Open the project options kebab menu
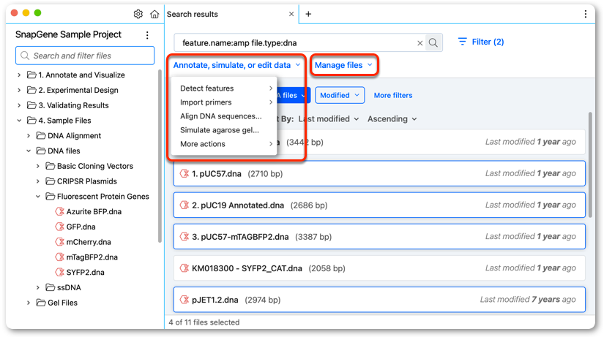604x337 pixels. pos(147,35)
